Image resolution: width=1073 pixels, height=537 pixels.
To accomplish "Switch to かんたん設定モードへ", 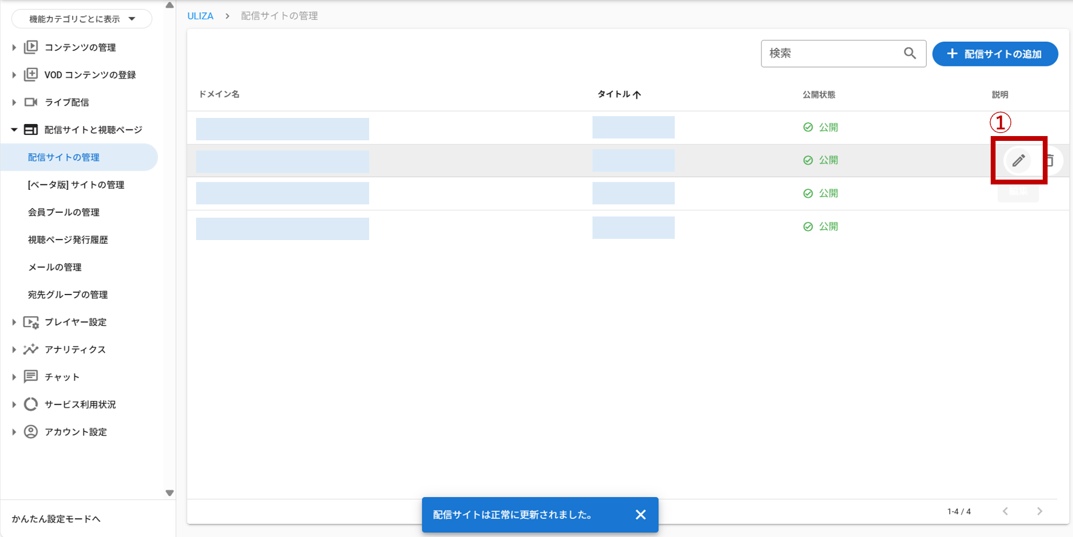I will tap(56, 519).
